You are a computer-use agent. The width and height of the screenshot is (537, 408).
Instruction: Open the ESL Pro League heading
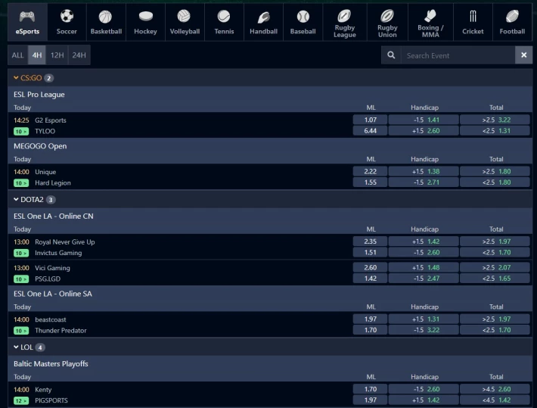click(x=39, y=95)
